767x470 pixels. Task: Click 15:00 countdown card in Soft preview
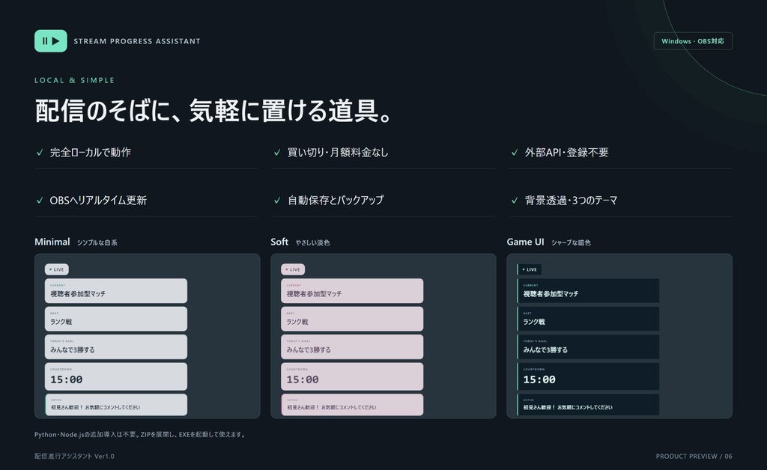tap(352, 376)
